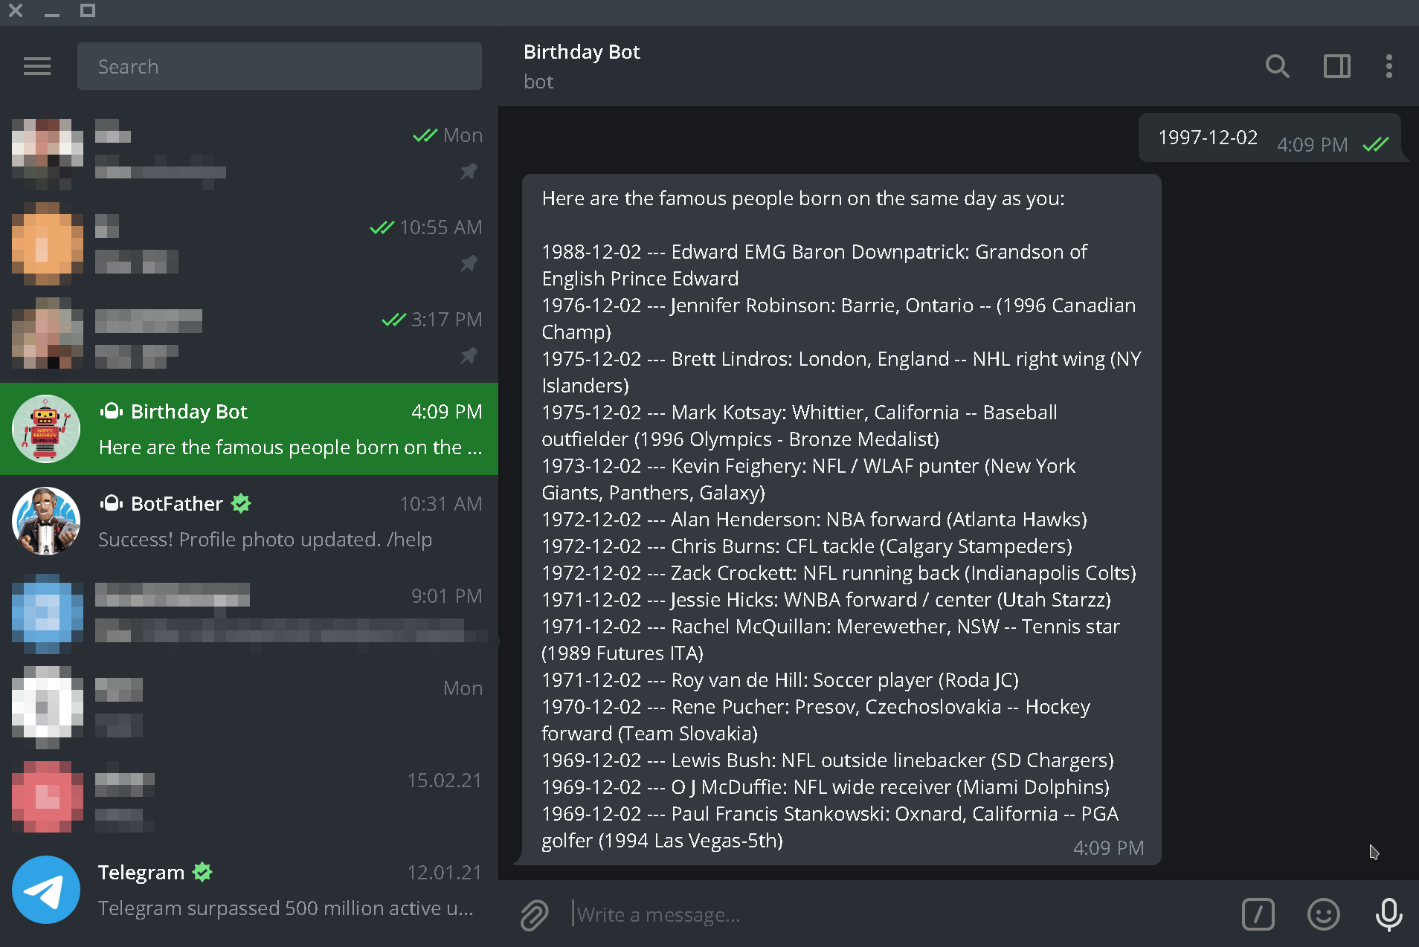Open the blurred chat from 9:01 PM
The height and width of the screenshot is (947, 1419).
click(x=249, y=613)
